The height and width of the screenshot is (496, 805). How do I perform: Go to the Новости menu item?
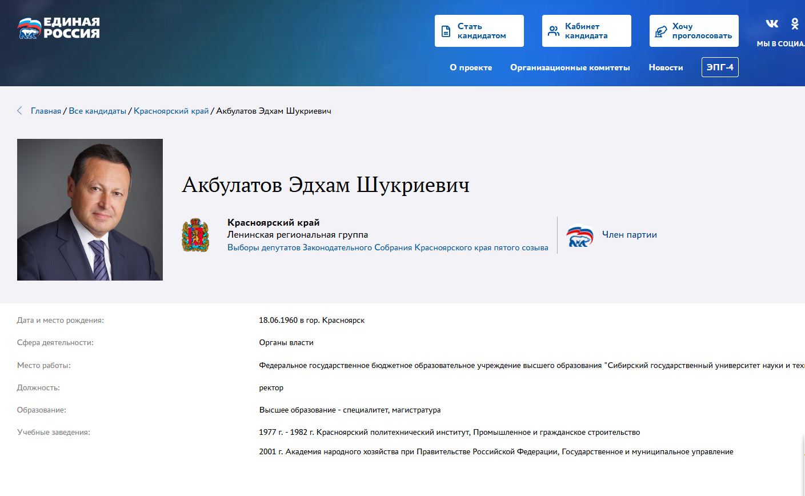coord(666,67)
